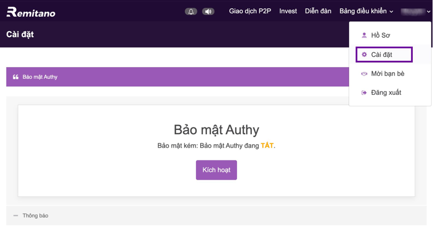433x229 pixels.
Task: Click the logout icon beside Đăng xuất
Action: [x=364, y=93]
